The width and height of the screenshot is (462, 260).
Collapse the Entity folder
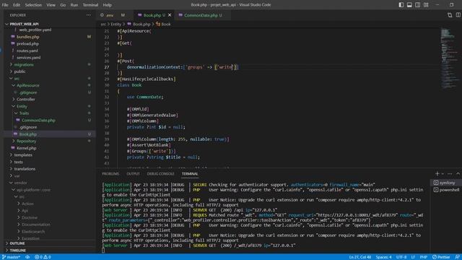tap(22, 106)
